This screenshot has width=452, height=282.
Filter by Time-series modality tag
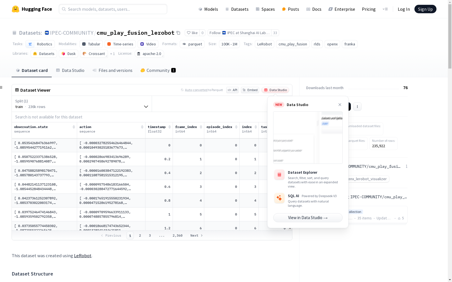(x=120, y=44)
